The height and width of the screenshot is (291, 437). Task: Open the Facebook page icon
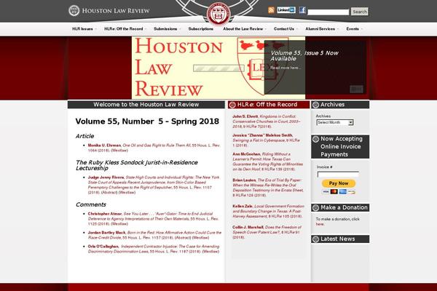pos(302,10)
